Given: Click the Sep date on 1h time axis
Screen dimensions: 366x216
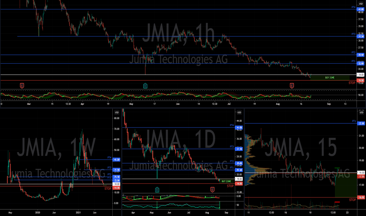Looking at the screenshot, I should 329,104.
